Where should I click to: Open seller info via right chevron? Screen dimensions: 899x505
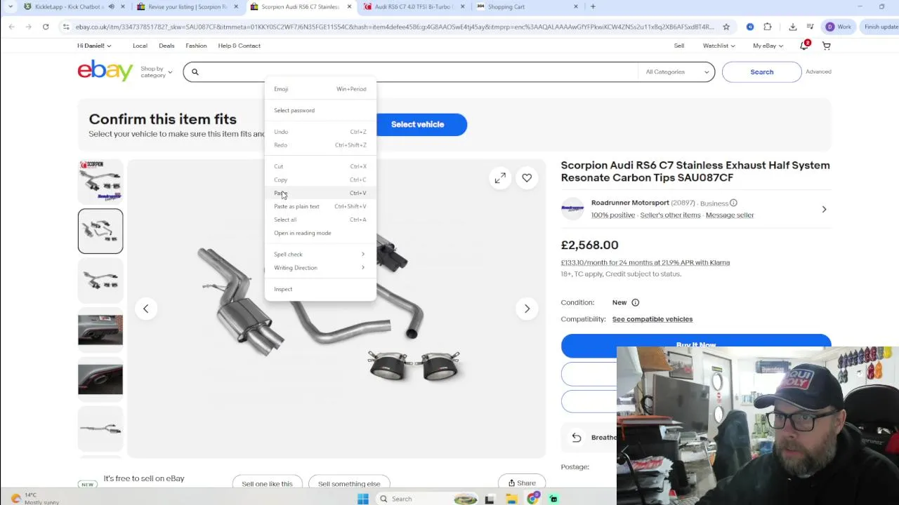click(x=824, y=209)
